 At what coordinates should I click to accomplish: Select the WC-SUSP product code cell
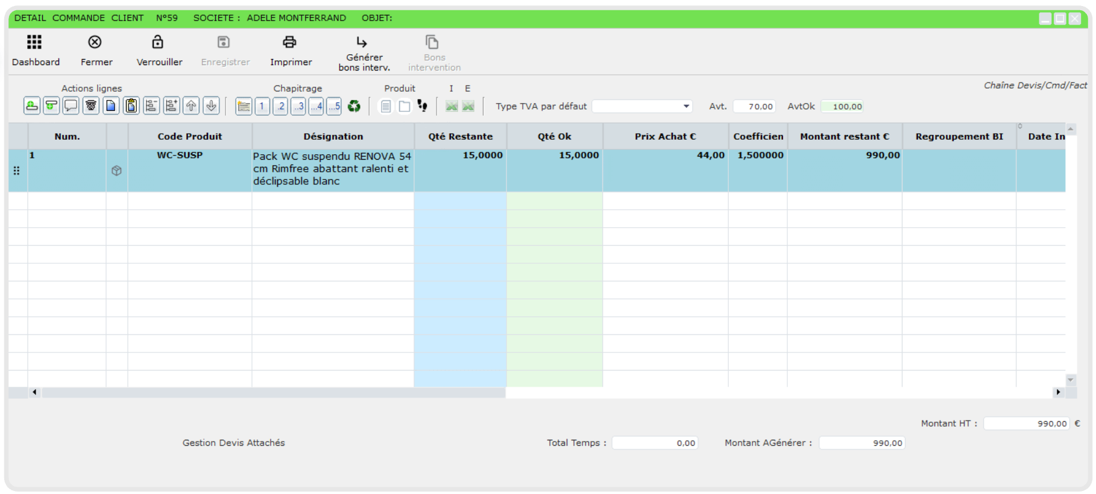click(190, 170)
